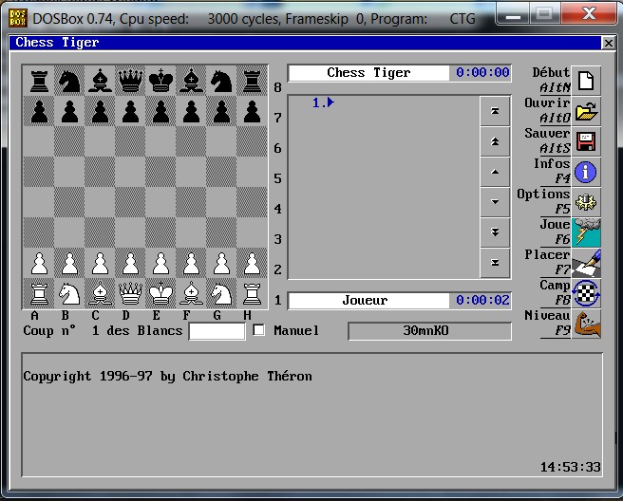623x501 pixels.
Task: Select the black knight on B8
Action: coord(69,81)
